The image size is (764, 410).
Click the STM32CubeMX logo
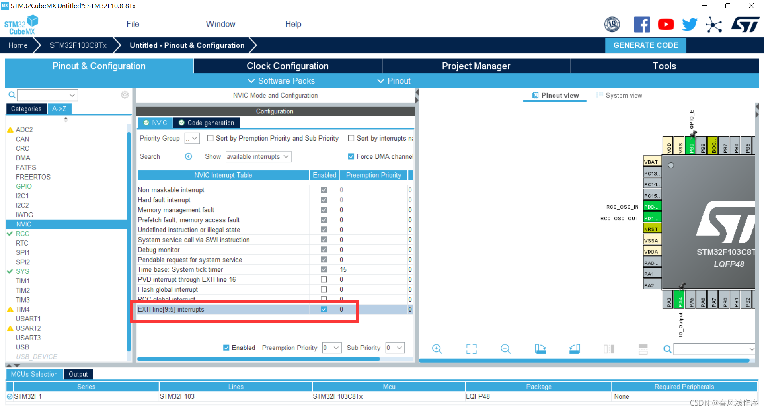pyautogui.click(x=21, y=25)
